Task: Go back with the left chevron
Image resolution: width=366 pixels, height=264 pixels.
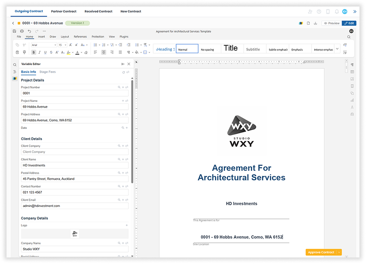Action: point(13,23)
